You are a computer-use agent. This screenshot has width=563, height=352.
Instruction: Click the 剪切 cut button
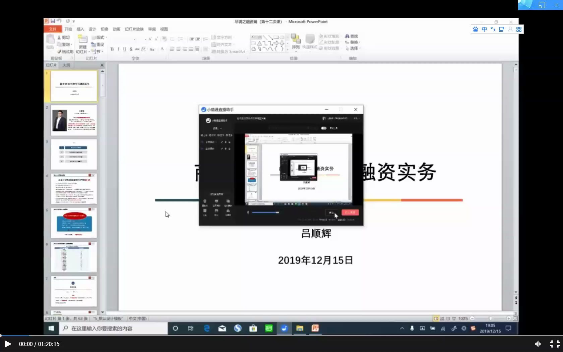point(64,38)
